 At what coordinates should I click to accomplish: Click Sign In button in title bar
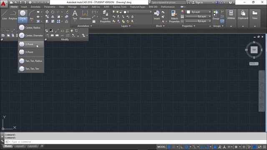tap(197, 2)
